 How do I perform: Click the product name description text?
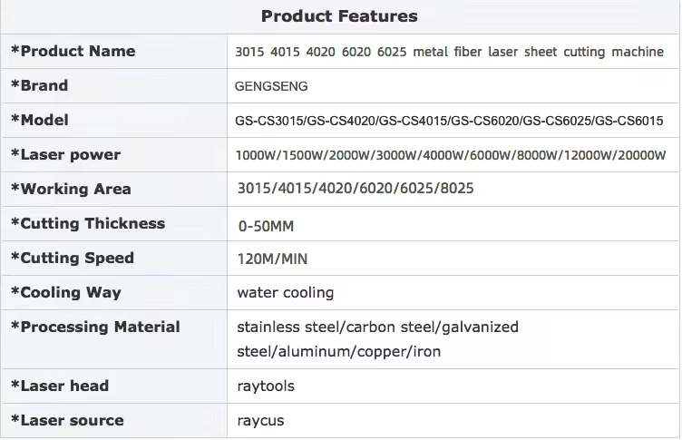(450, 53)
